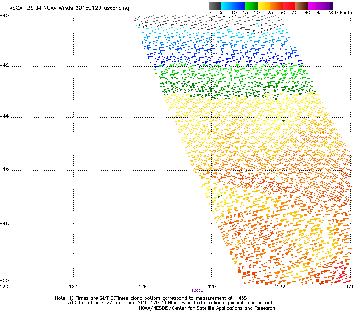Image resolution: width=354 pixels, height=311 pixels.
Task: Click the green 15-20 knots color segment
Action: pos(252,6)
